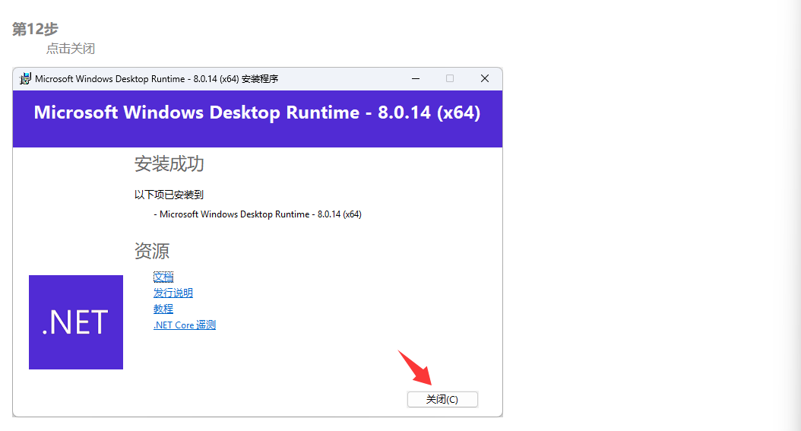Open the 文档 link
This screenshot has height=431, width=801.
click(163, 277)
